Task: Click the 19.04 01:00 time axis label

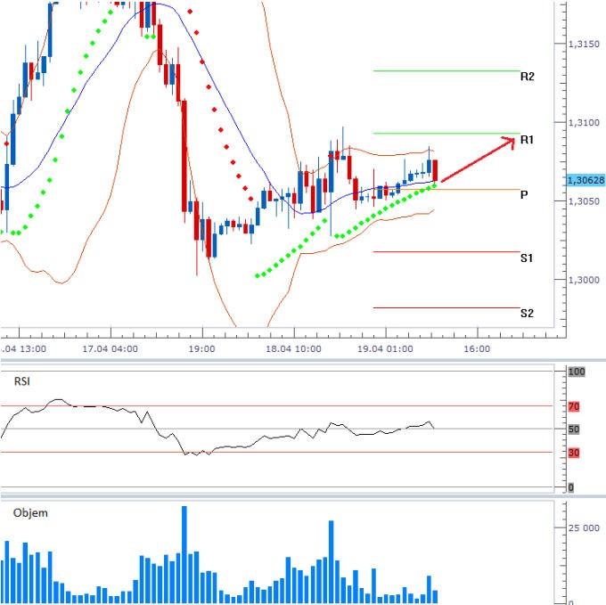Action: (x=385, y=349)
